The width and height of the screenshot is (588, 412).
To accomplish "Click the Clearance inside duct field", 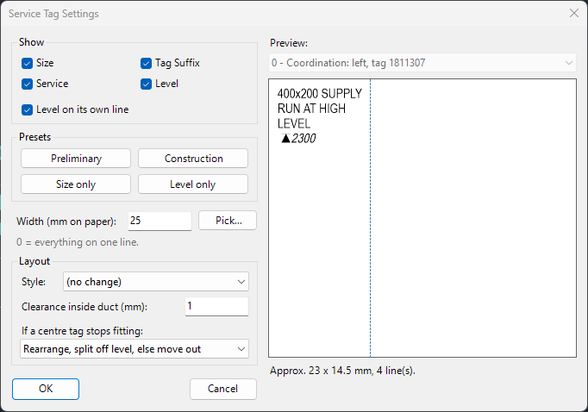I will 216,306.
